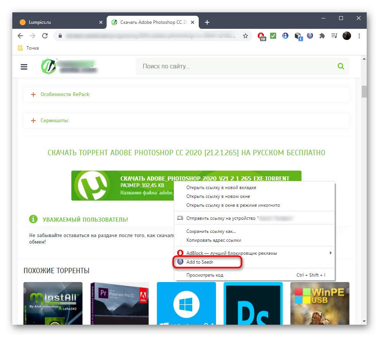
Task: Choose Отправить ссылку на устройство
Action: (254, 218)
